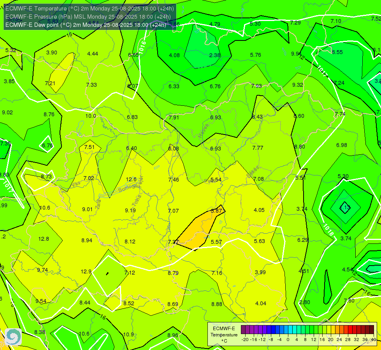Click the dew point value 12.9
The image size is (381, 350).
tap(86, 271)
